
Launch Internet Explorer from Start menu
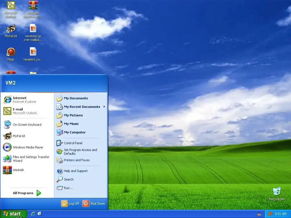pos(27,100)
